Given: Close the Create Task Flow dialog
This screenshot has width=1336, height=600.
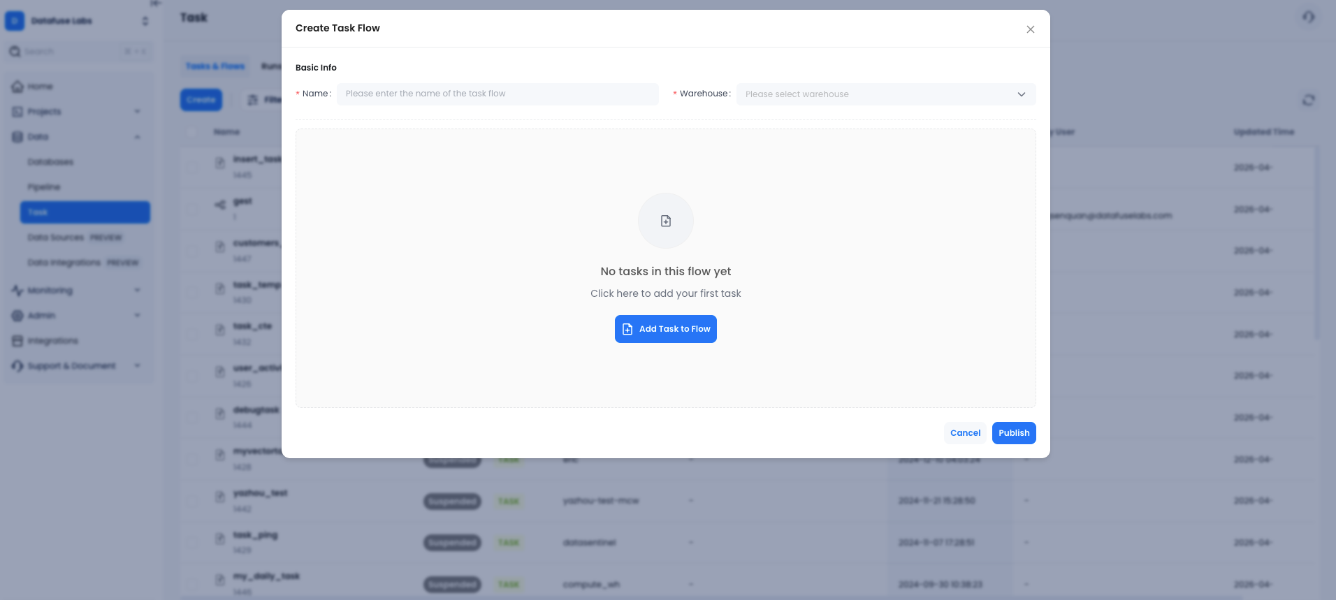Looking at the screenshot, I should tap(1030, 29).
